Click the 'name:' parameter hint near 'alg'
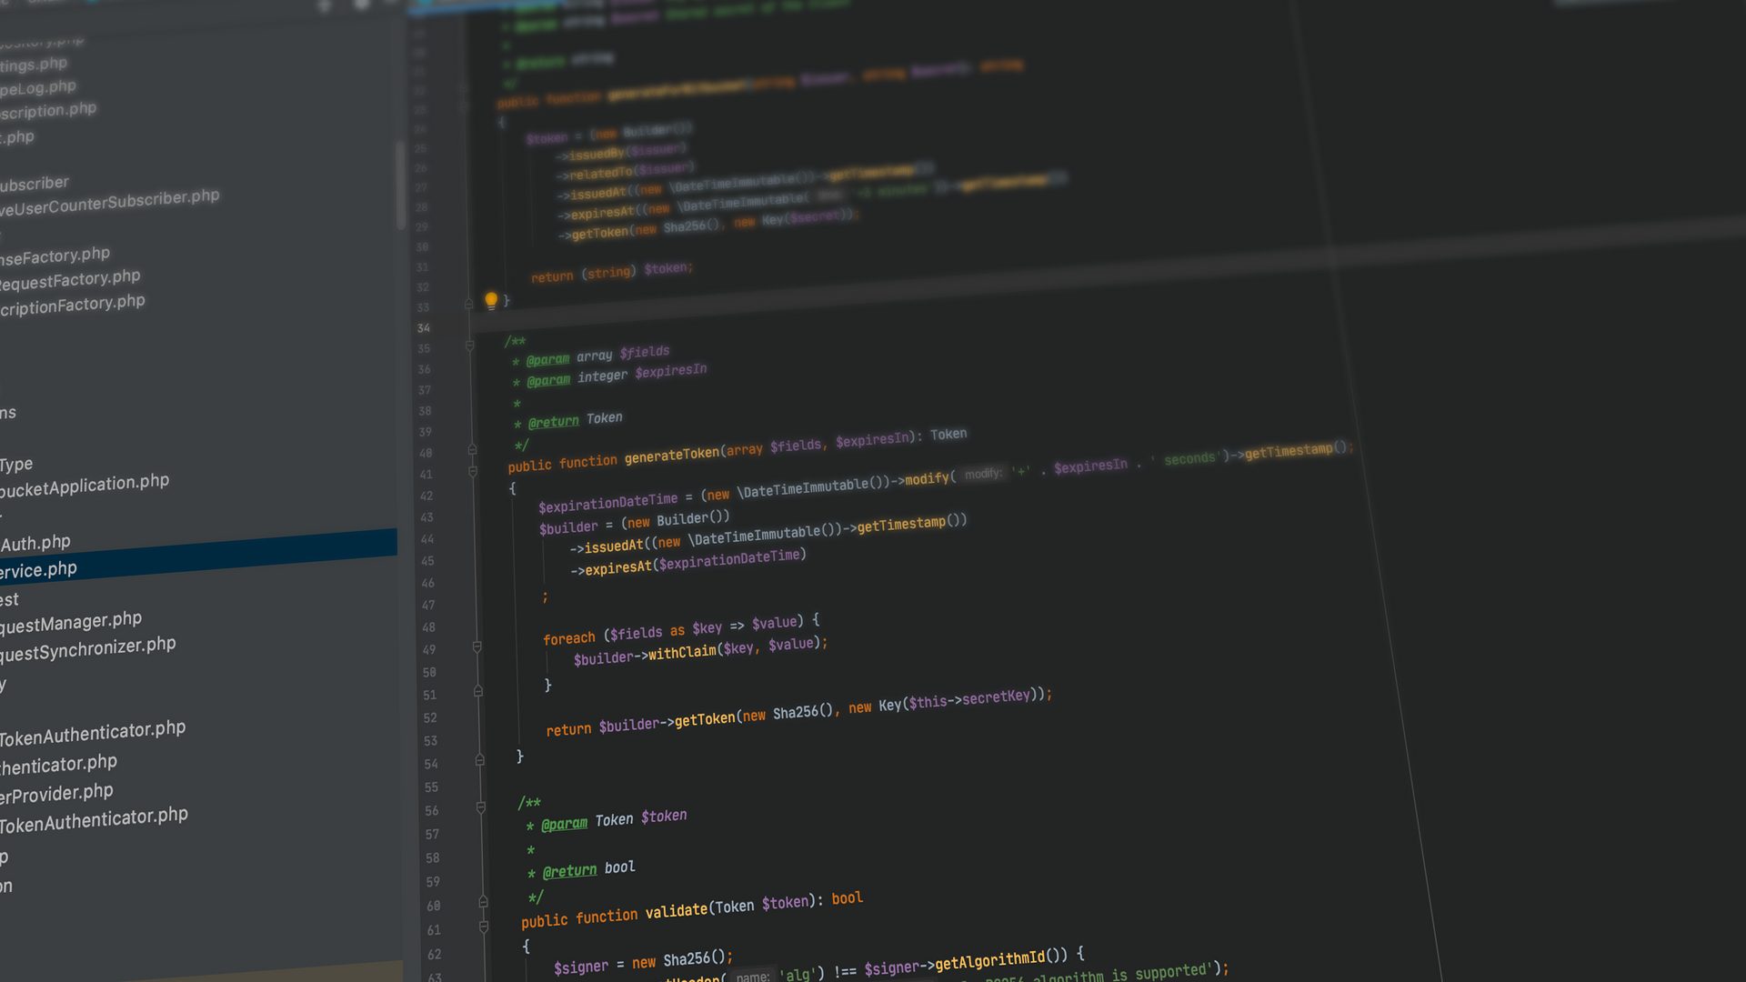This screenshot has height=982, width=1746. (752, 976)
